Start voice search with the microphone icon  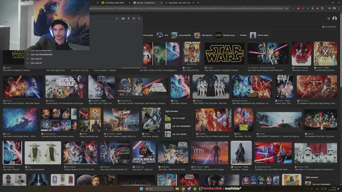click(x=129, y=19)
